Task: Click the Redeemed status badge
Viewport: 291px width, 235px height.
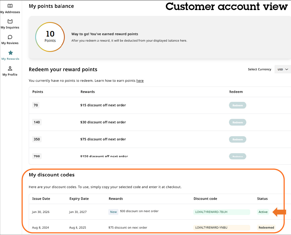Action: (x=266, y=227)
